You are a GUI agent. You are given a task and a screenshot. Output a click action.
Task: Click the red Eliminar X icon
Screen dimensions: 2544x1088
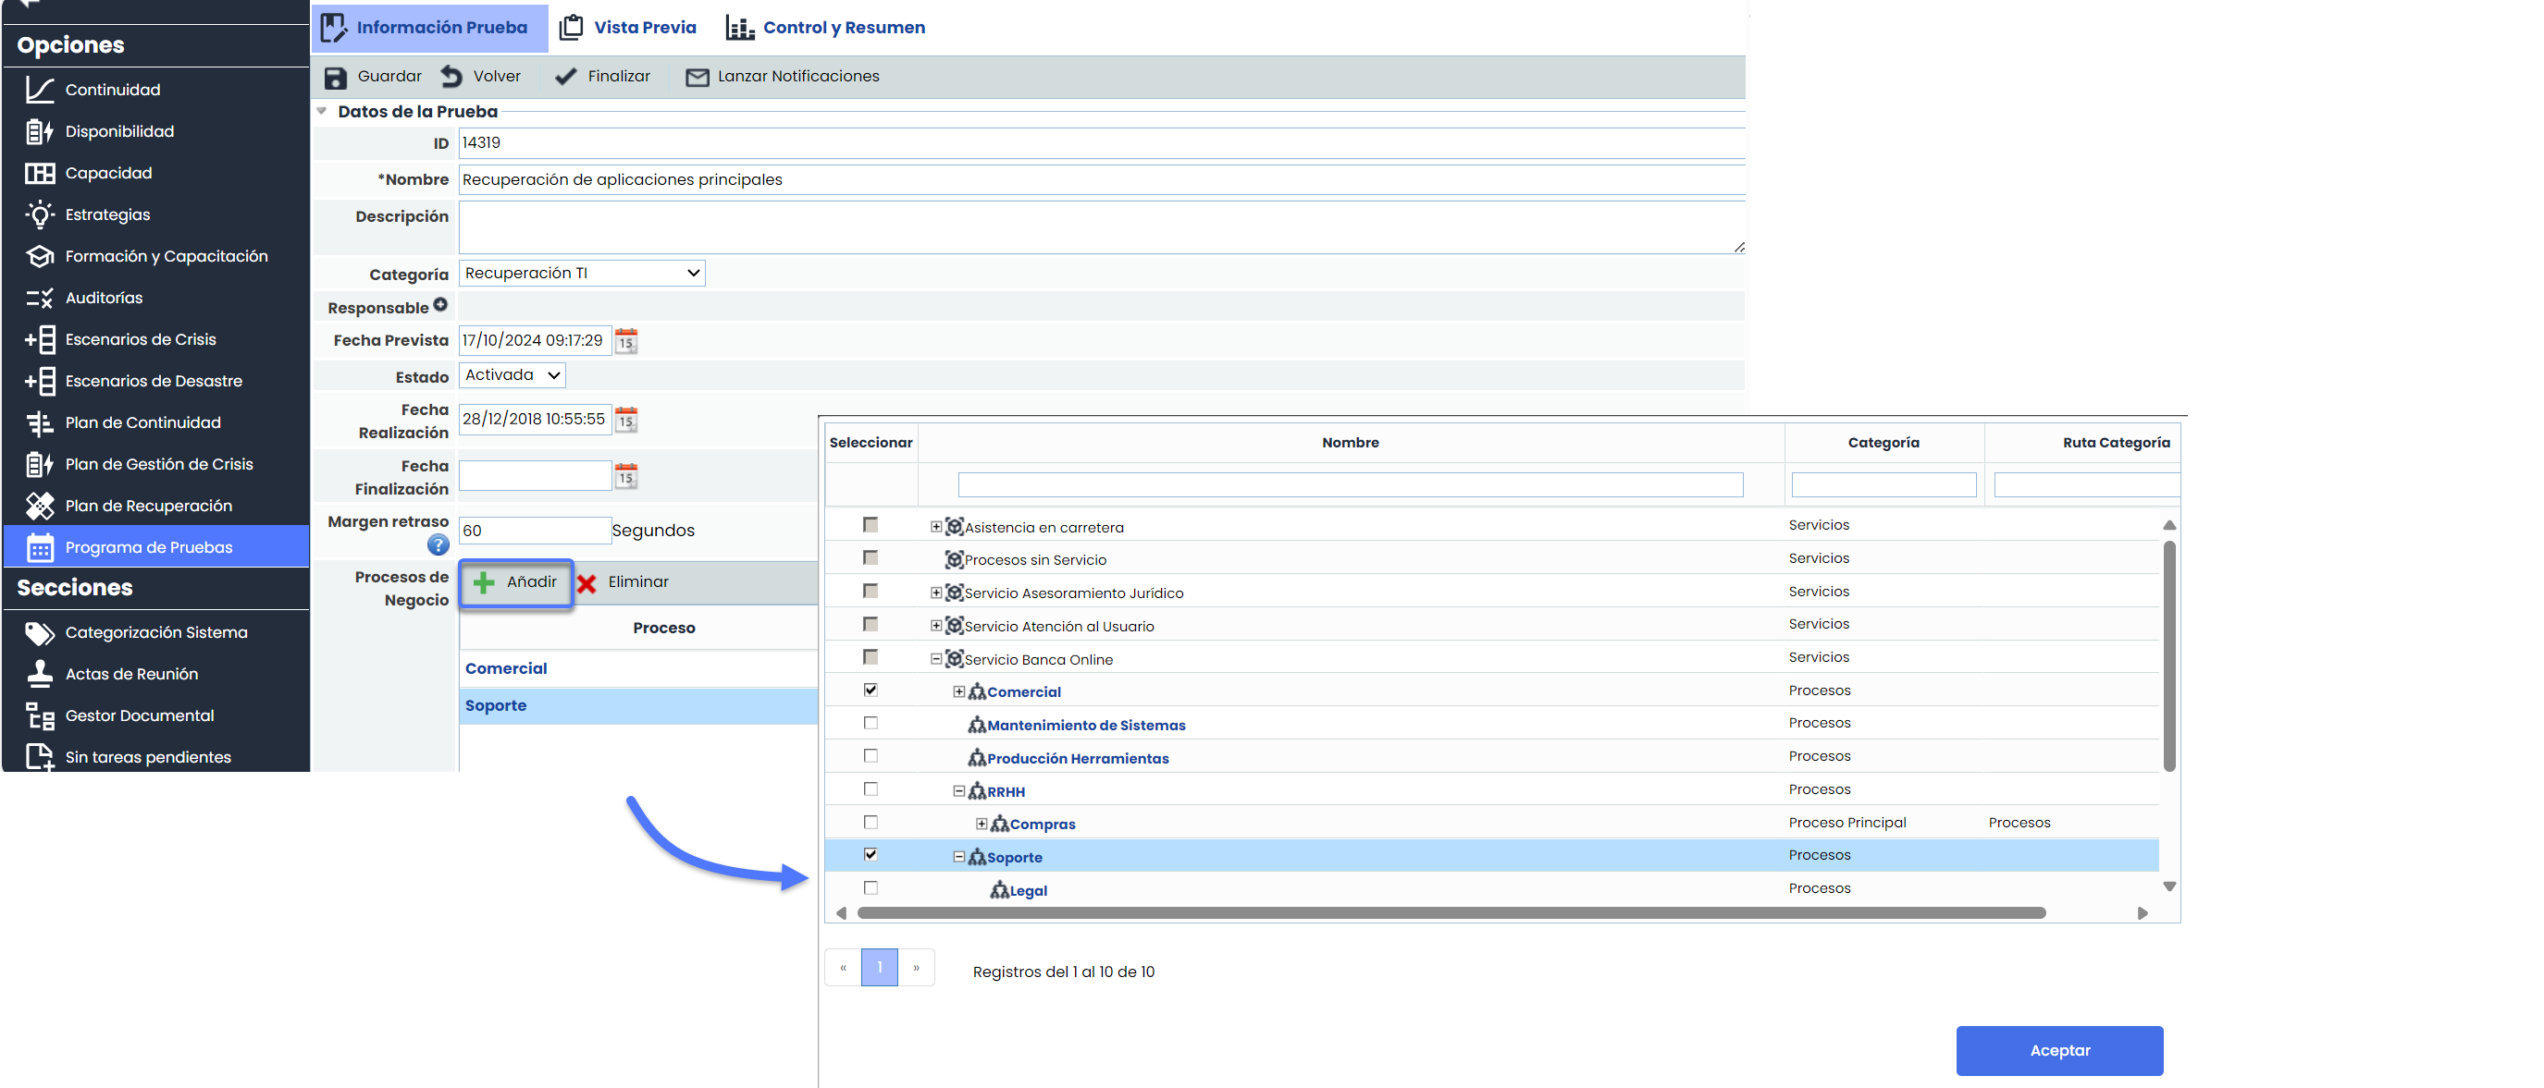tap(587, 583)
